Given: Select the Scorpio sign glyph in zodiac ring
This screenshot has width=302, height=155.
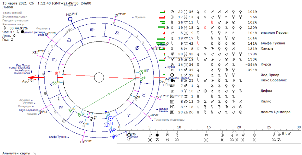Looking at the screenshot, I should [x=55, y=60].
